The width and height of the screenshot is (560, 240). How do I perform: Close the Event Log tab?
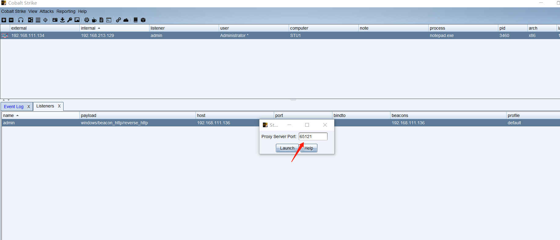pyautogui.click(x=29, y=107)
